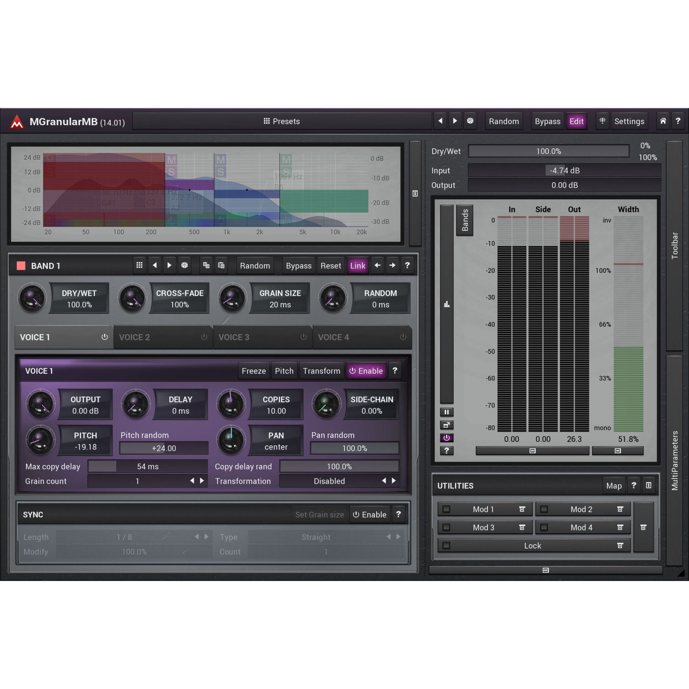Viewport: 689px width, 689px height.
Task: Click the channel mode icon beside Settings
Action: (x=602, y=121)
